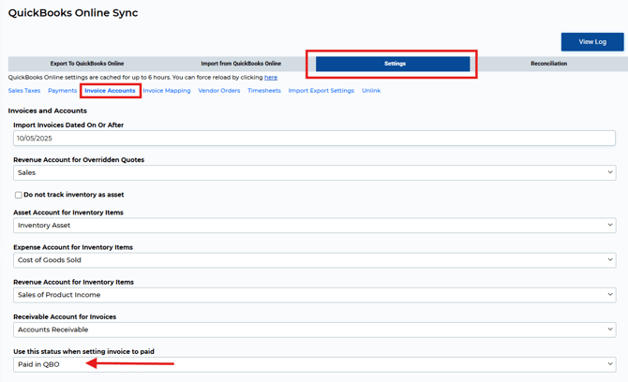
Task: Open Expense Account for Inventory Items dropdown
Action: 314,260
